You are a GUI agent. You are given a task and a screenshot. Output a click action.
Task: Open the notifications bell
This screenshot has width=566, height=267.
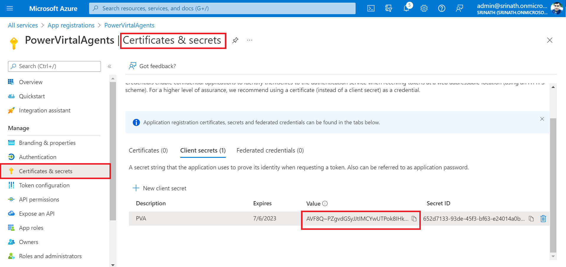[x=406, y=8]
